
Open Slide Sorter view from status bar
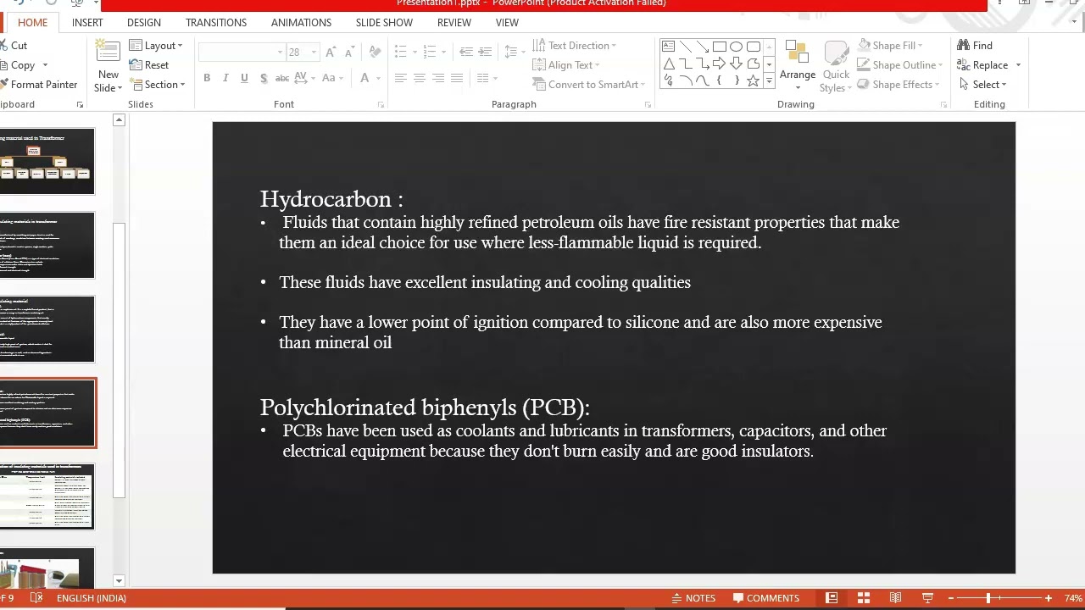[864, 598]
